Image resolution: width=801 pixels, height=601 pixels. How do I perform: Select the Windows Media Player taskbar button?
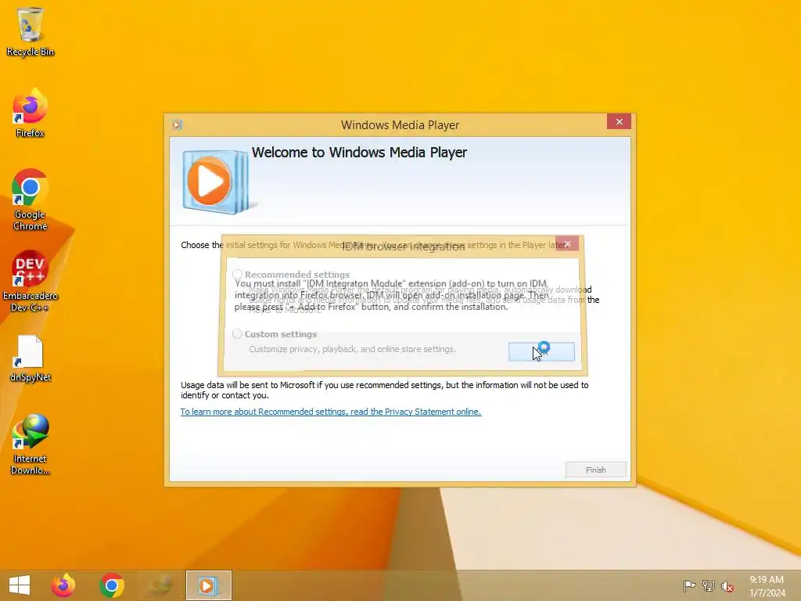[208, 585]
